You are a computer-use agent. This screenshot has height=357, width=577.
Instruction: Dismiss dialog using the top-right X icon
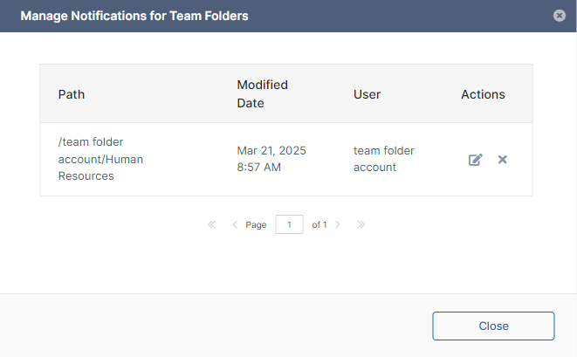[560, 16]
